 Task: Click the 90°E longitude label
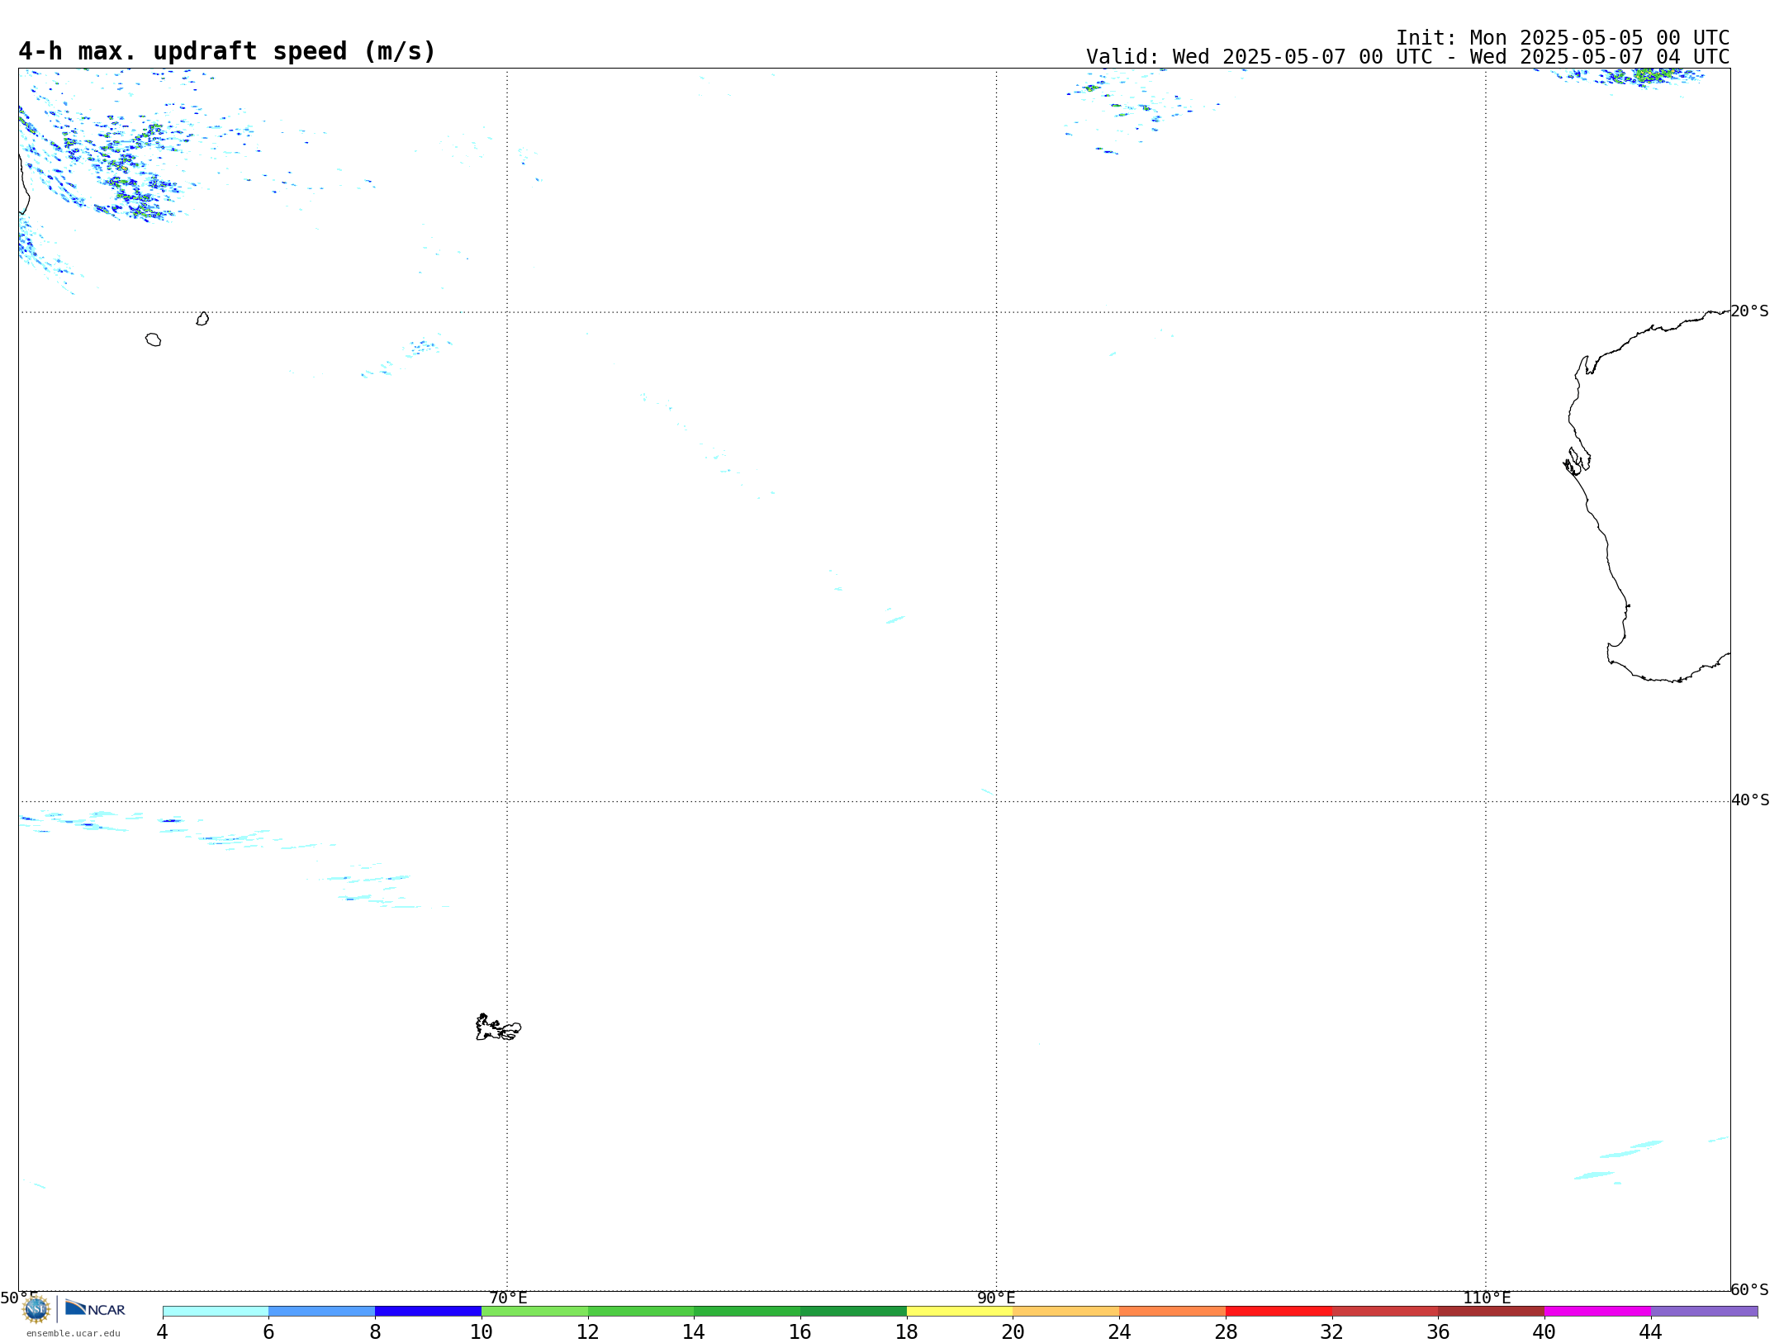tap(996, 1298)
